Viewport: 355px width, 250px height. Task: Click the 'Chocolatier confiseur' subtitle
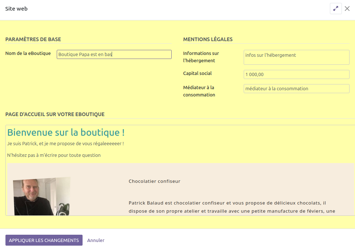[x=154, y=181]
